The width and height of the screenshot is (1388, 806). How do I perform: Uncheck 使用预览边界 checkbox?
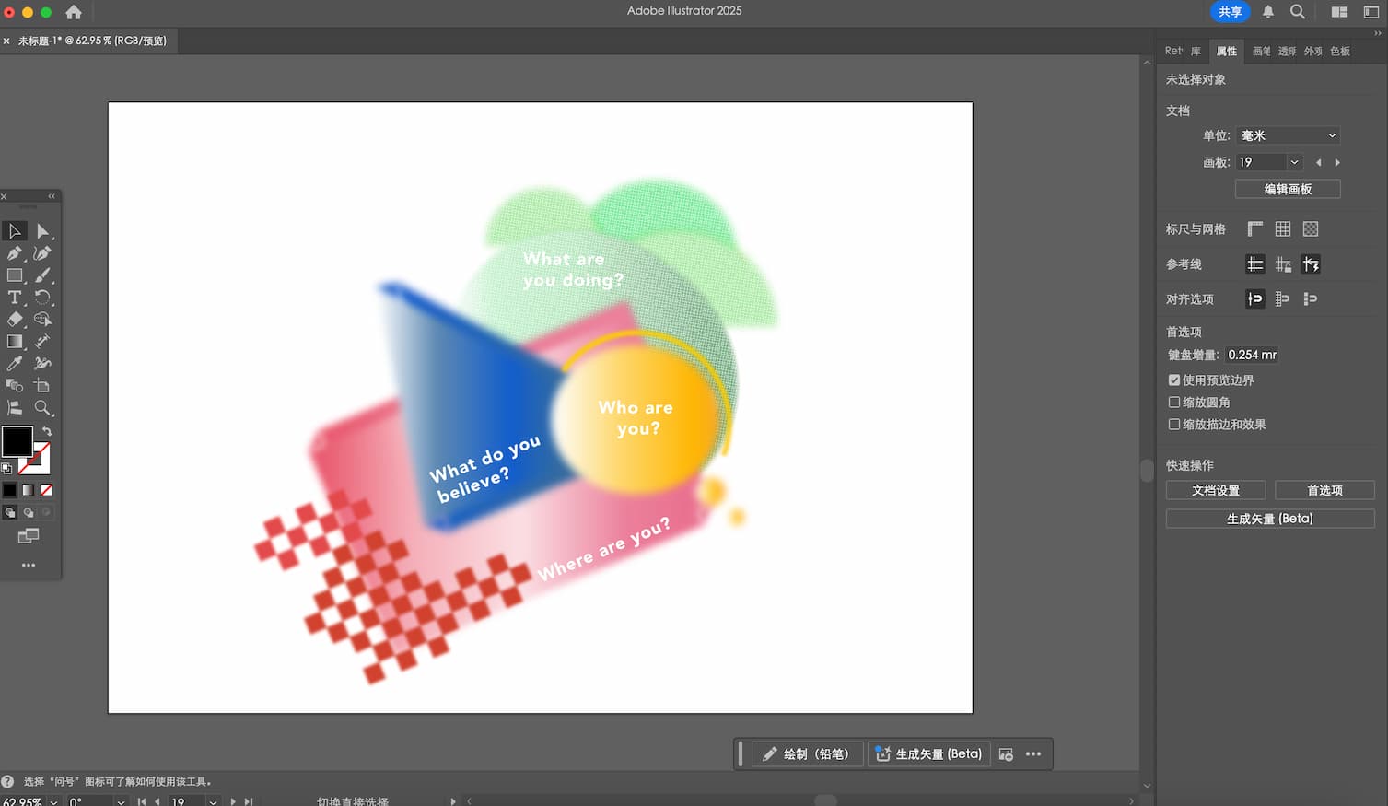[1174, 380]
